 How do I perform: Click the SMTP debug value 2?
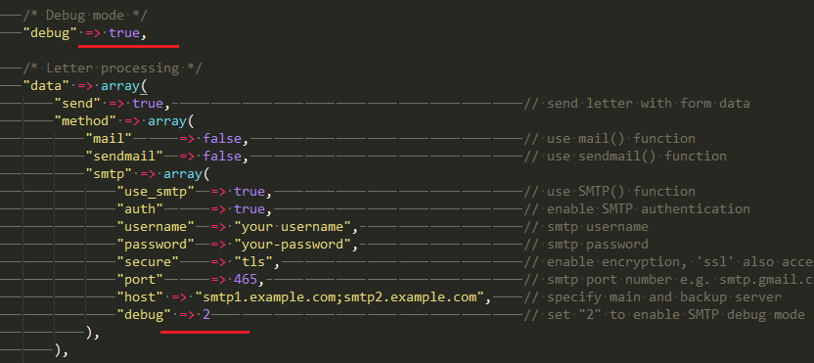coord(206,315)
